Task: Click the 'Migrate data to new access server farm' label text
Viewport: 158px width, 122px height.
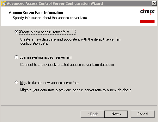Action: click(x=50, y=83)
